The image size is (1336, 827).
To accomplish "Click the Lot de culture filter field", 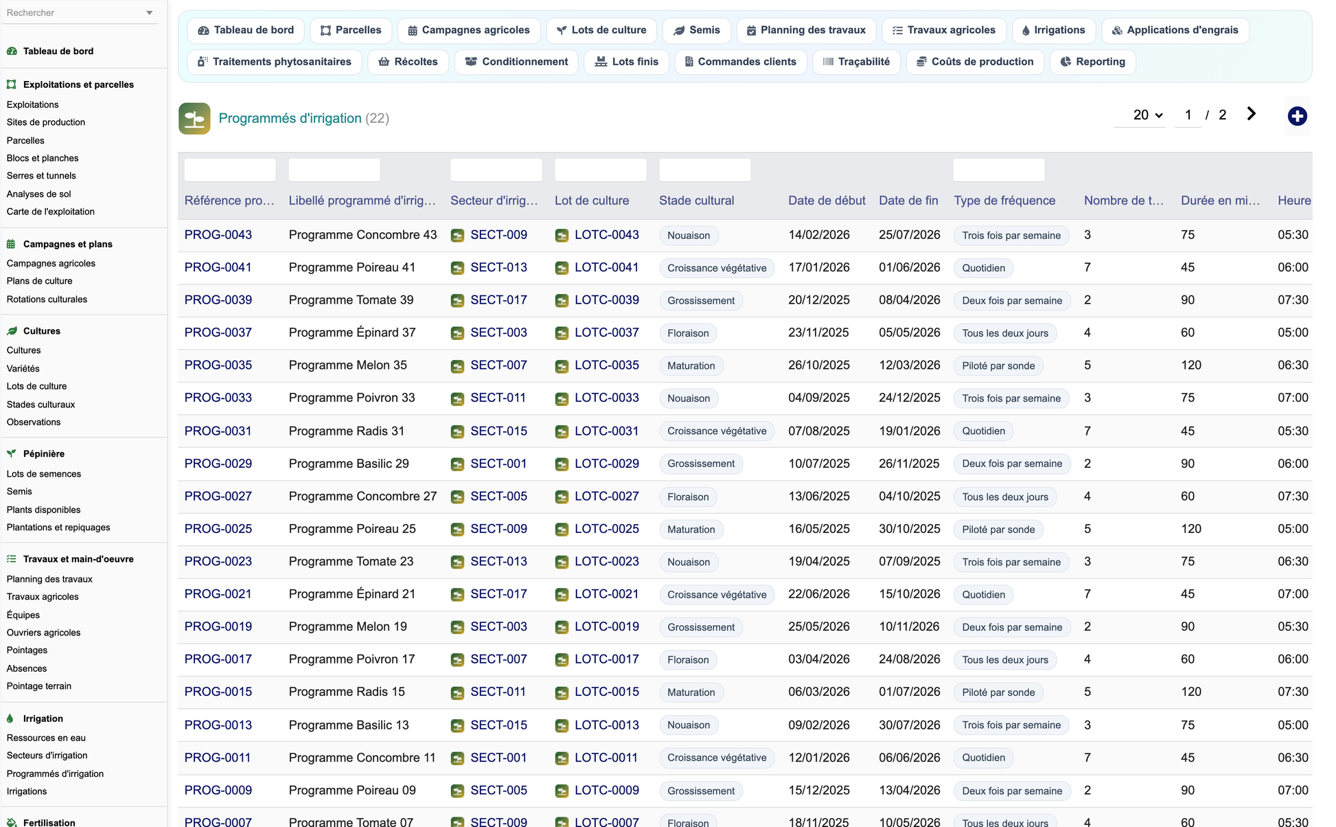I will (x=601, y=170).
